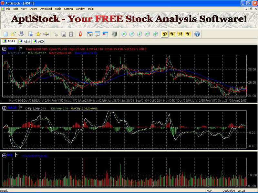The width and height of the screenshot is (258, 193).
Task: Copy with the duplicate pages icon
Action: (x=63, y=34)
